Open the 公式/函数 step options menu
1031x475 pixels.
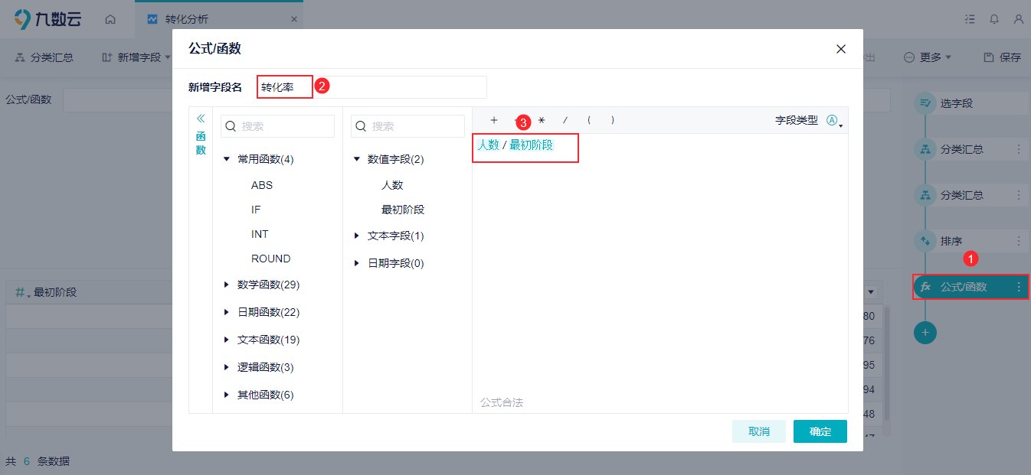(1019, 287)
